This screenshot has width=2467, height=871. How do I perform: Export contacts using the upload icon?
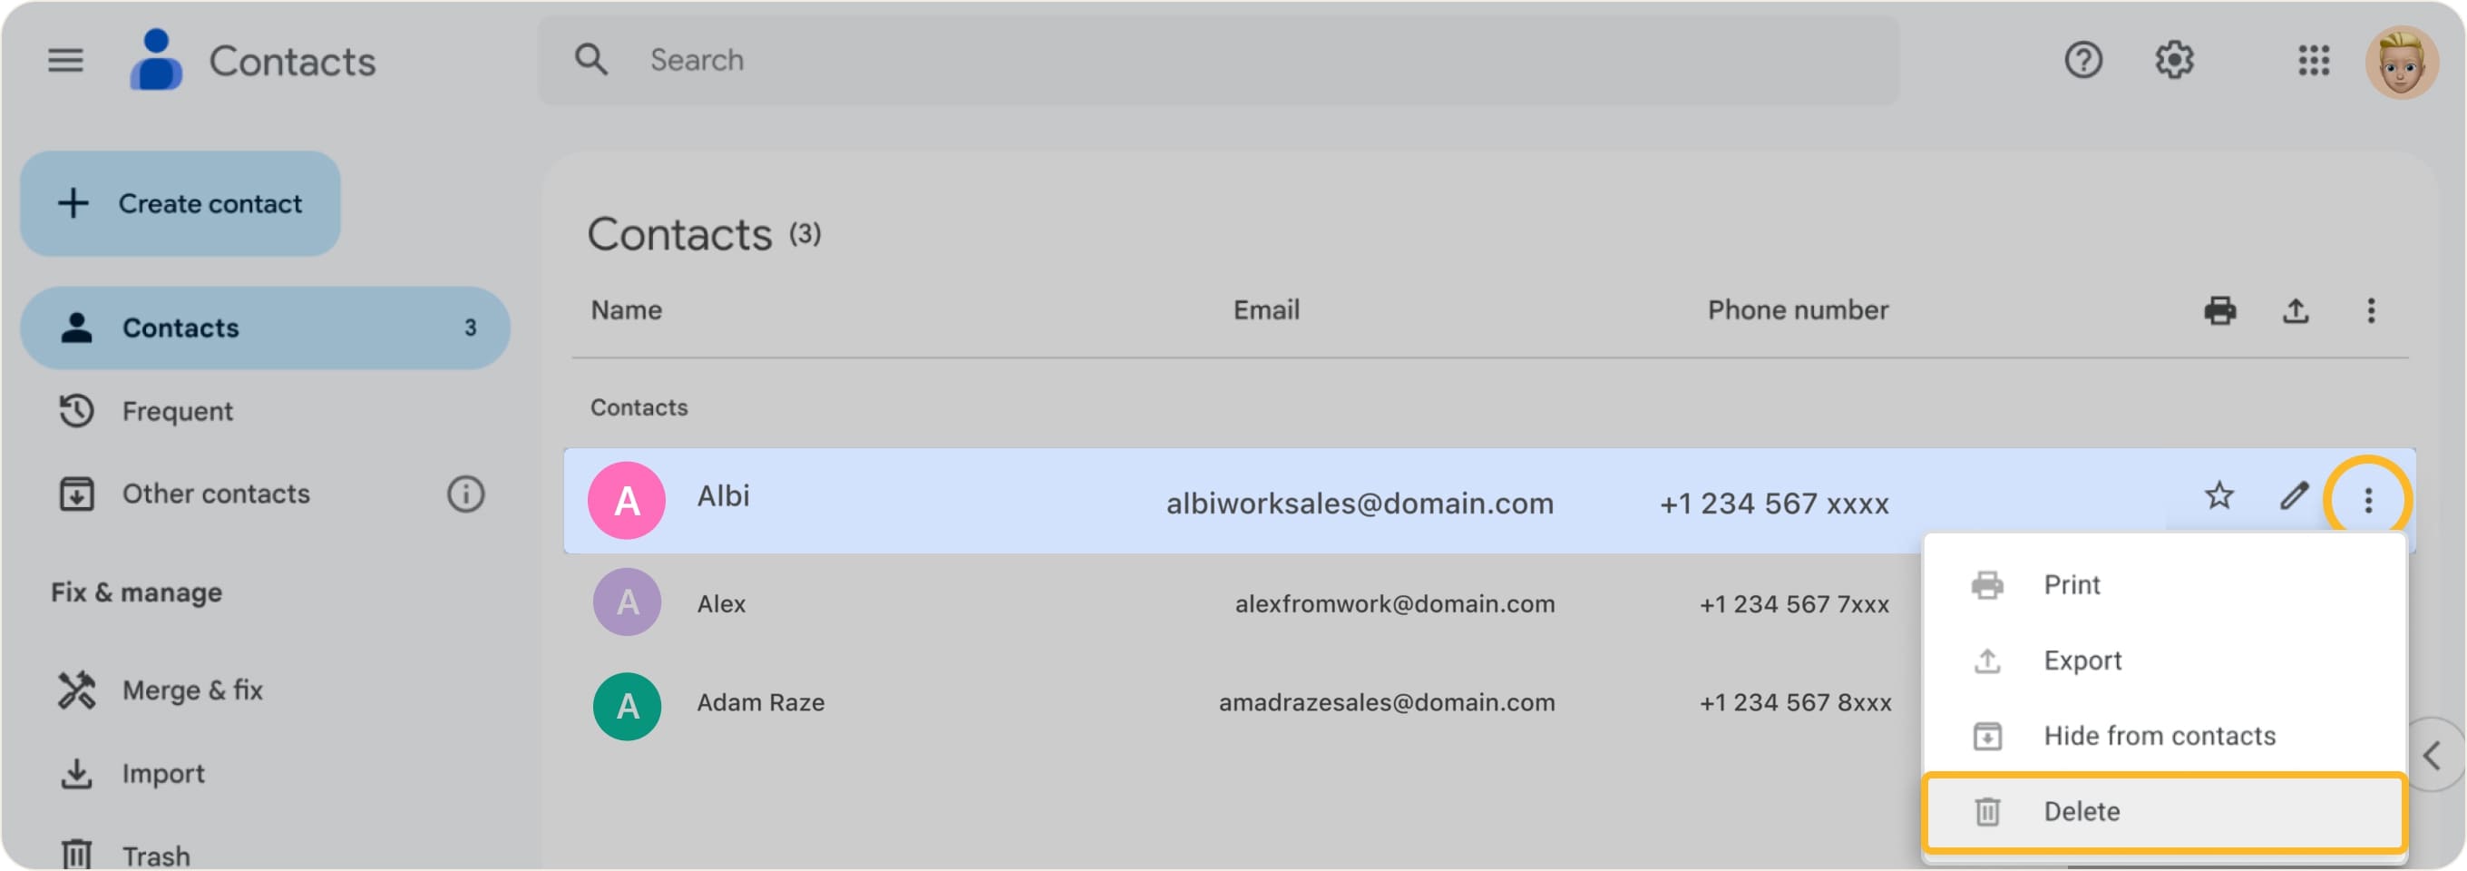(2297, 310)
